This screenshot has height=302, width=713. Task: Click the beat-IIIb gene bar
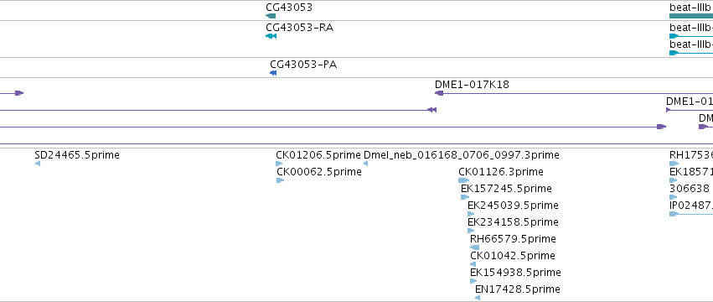point(691,16)
